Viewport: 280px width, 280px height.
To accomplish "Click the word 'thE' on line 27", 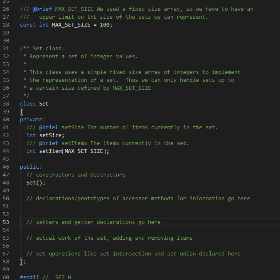I will [92, 17].
